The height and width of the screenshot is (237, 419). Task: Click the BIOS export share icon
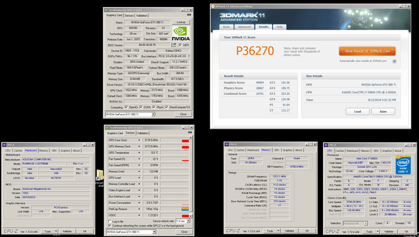point(173,45)
